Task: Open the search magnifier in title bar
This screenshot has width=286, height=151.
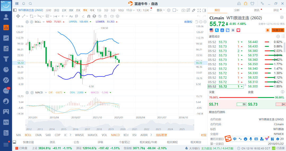Action: click(x=30, y=4)
